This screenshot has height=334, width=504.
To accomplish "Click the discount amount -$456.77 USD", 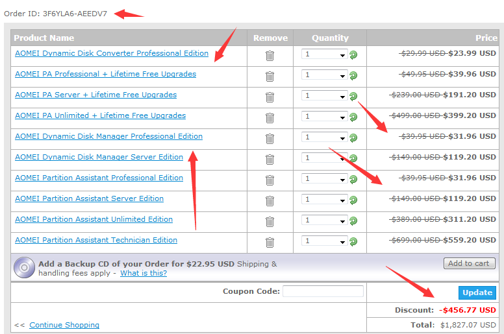I will (x=468, y=310).
